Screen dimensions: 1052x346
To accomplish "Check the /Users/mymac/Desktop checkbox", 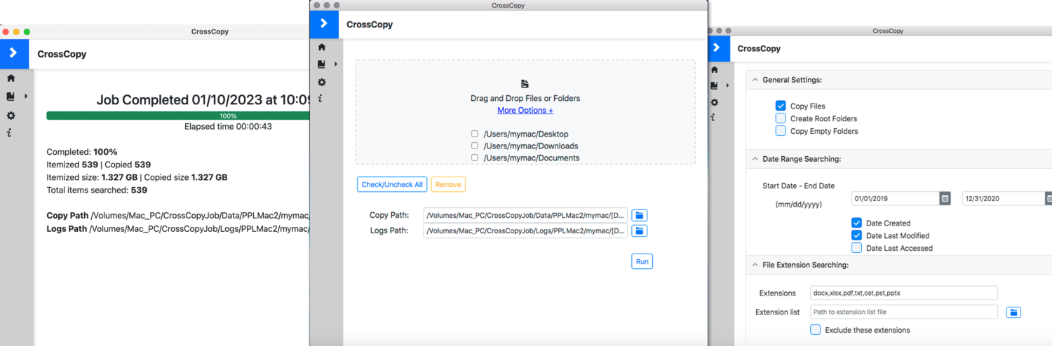I will [475, 134].
